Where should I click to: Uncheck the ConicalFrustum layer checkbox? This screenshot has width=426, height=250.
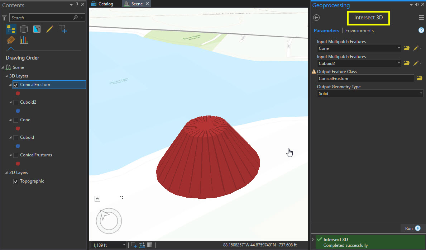(x=16, y=85)
